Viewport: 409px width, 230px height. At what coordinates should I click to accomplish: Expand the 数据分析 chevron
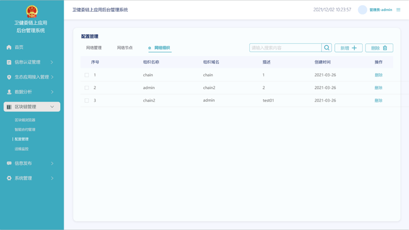pyautogui.click(x=52, y=92)
